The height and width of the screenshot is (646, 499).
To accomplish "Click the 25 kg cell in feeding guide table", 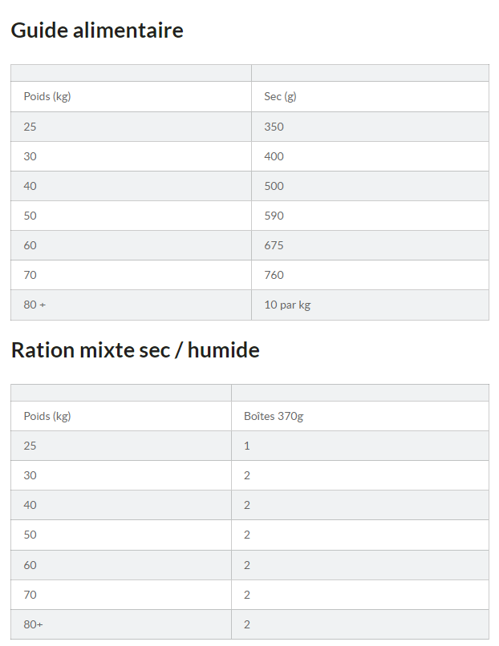I will pos(30,127).
